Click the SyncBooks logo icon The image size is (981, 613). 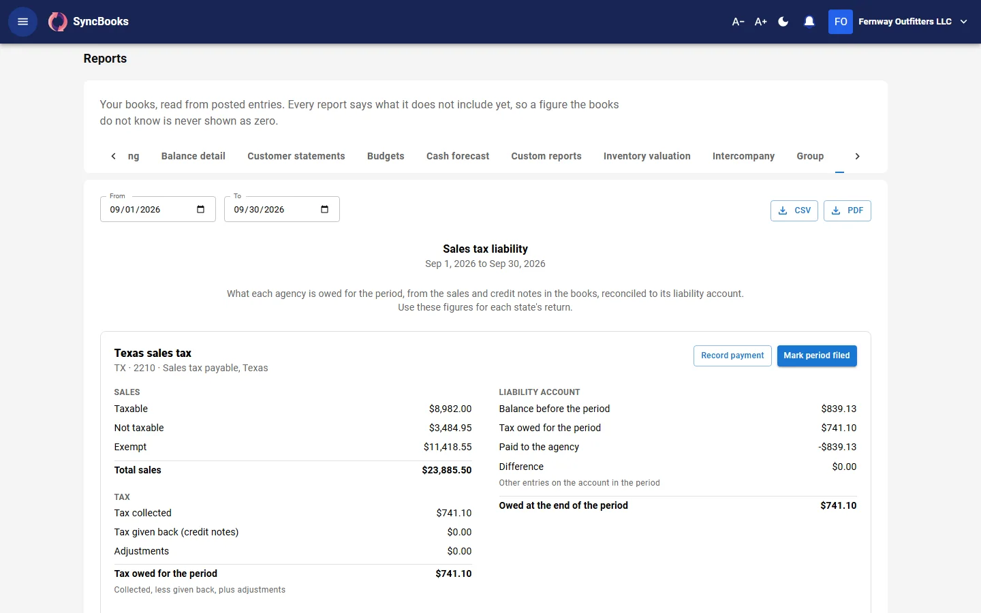click(x=57, y=22)
